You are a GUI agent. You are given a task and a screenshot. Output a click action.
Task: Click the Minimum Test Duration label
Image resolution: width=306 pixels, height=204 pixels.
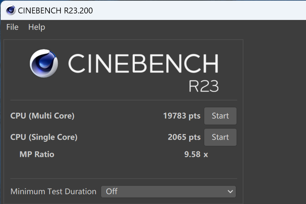tap(54, 192)
